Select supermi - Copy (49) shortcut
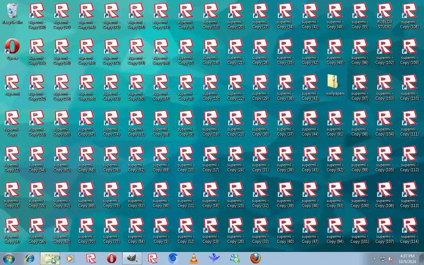Screen dimensions: 424x265 335,52
